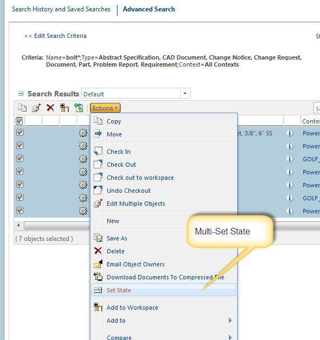
Task: Choose Set State from the Actions menu
Action: click(x=164, y=290)
